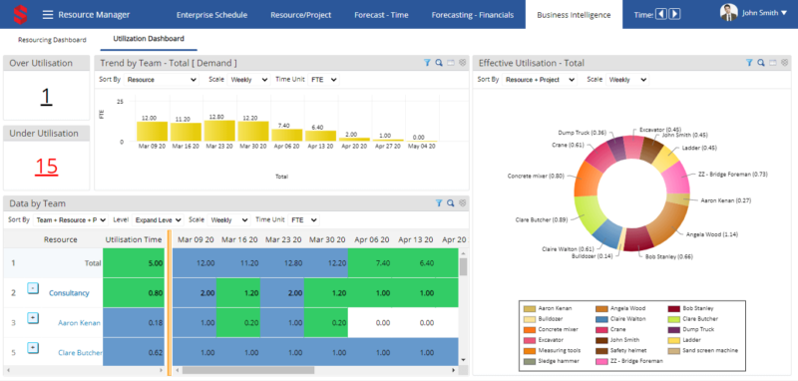This screenshot has height=381, width=798.
Task: Expand the Clare Butcher resource row
Action: 33,348
